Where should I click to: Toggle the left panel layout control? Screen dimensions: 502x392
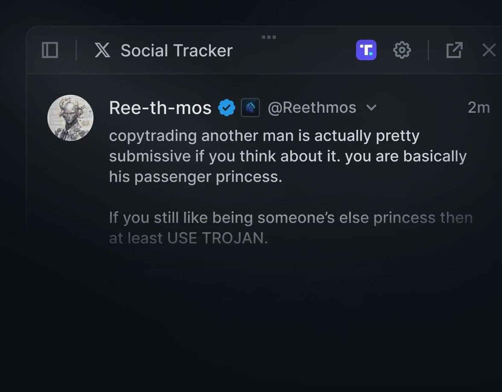coord(49,50)
